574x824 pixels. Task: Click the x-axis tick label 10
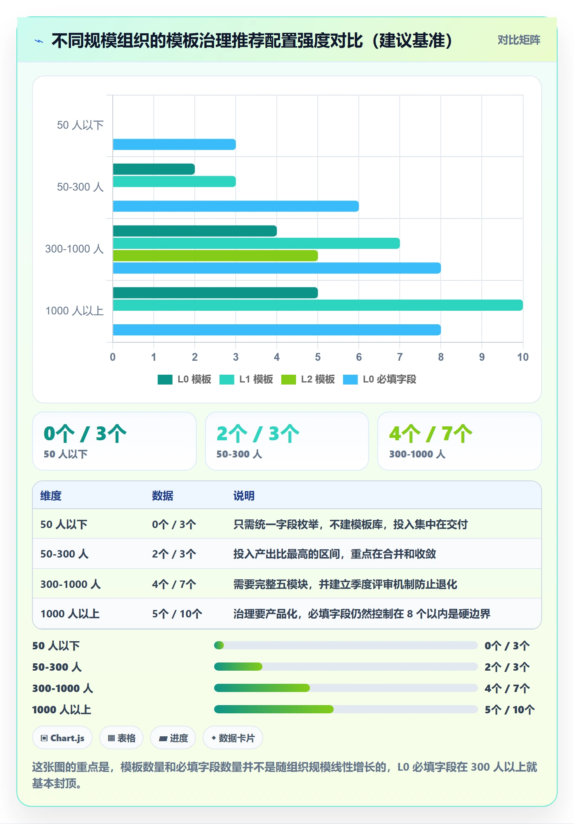(x=523, y=357)
